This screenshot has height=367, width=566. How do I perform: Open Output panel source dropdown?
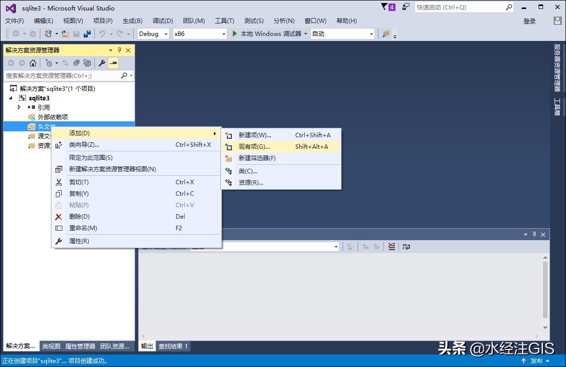[x=336, y=247]
